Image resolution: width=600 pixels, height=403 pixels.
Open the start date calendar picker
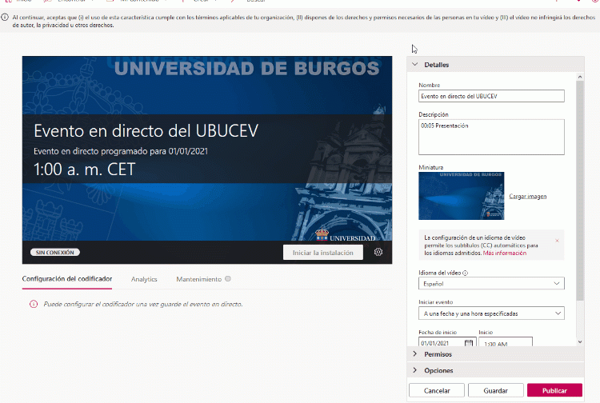click(469, 343)
